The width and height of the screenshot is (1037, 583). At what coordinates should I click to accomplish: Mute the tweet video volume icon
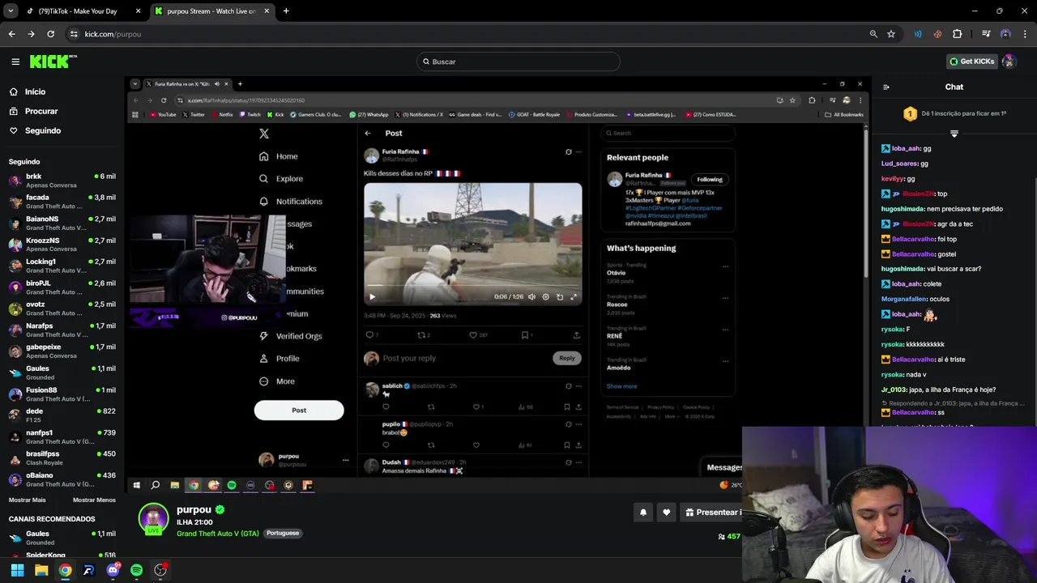point(531,297)
